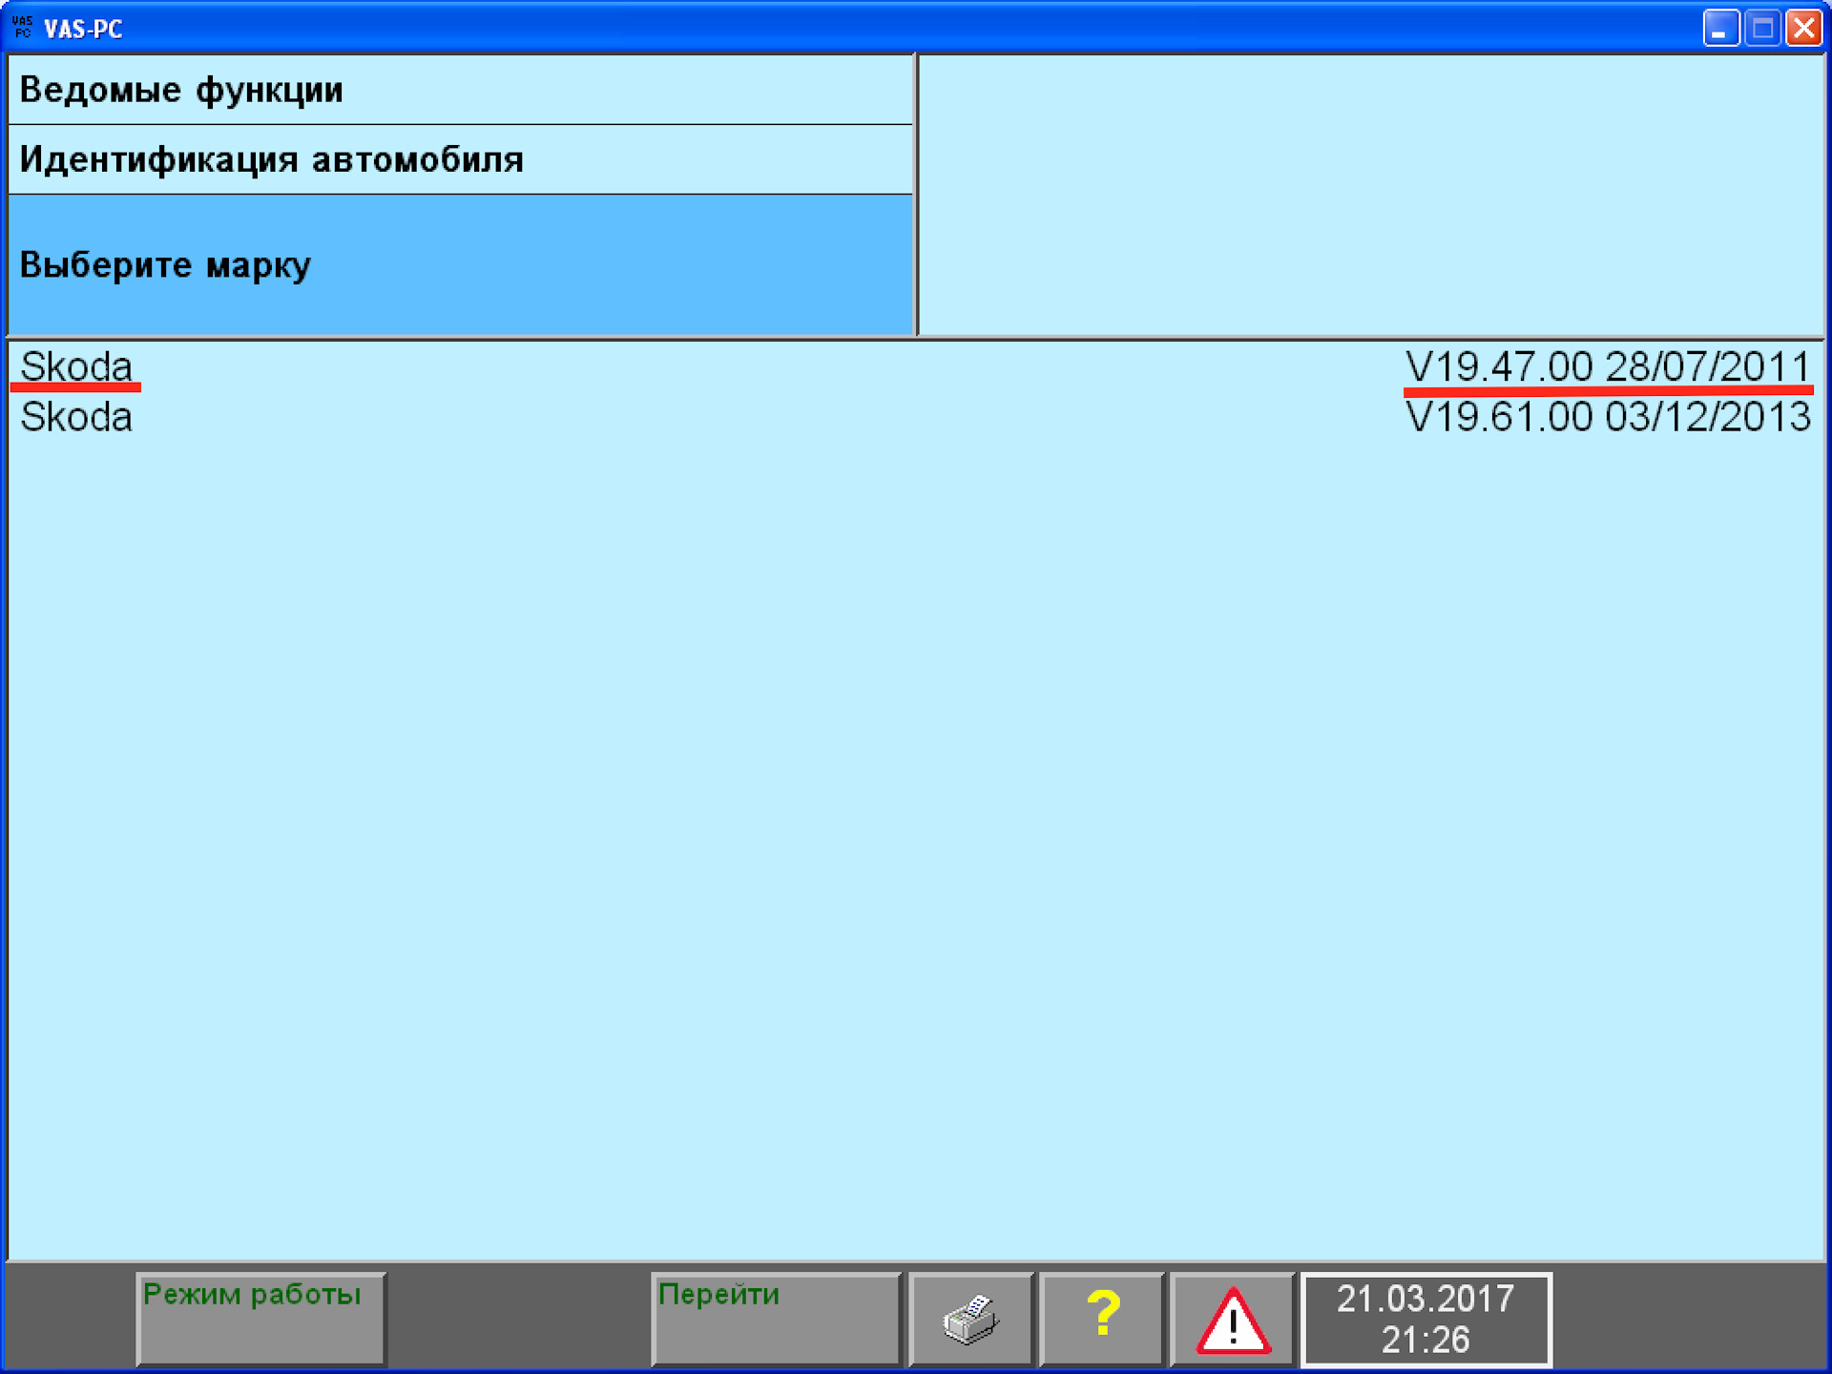The width and height of the screenshot is (1832, 1374).
Task: Click the VAS-PC title bar icon
Action: coord(22,28)
